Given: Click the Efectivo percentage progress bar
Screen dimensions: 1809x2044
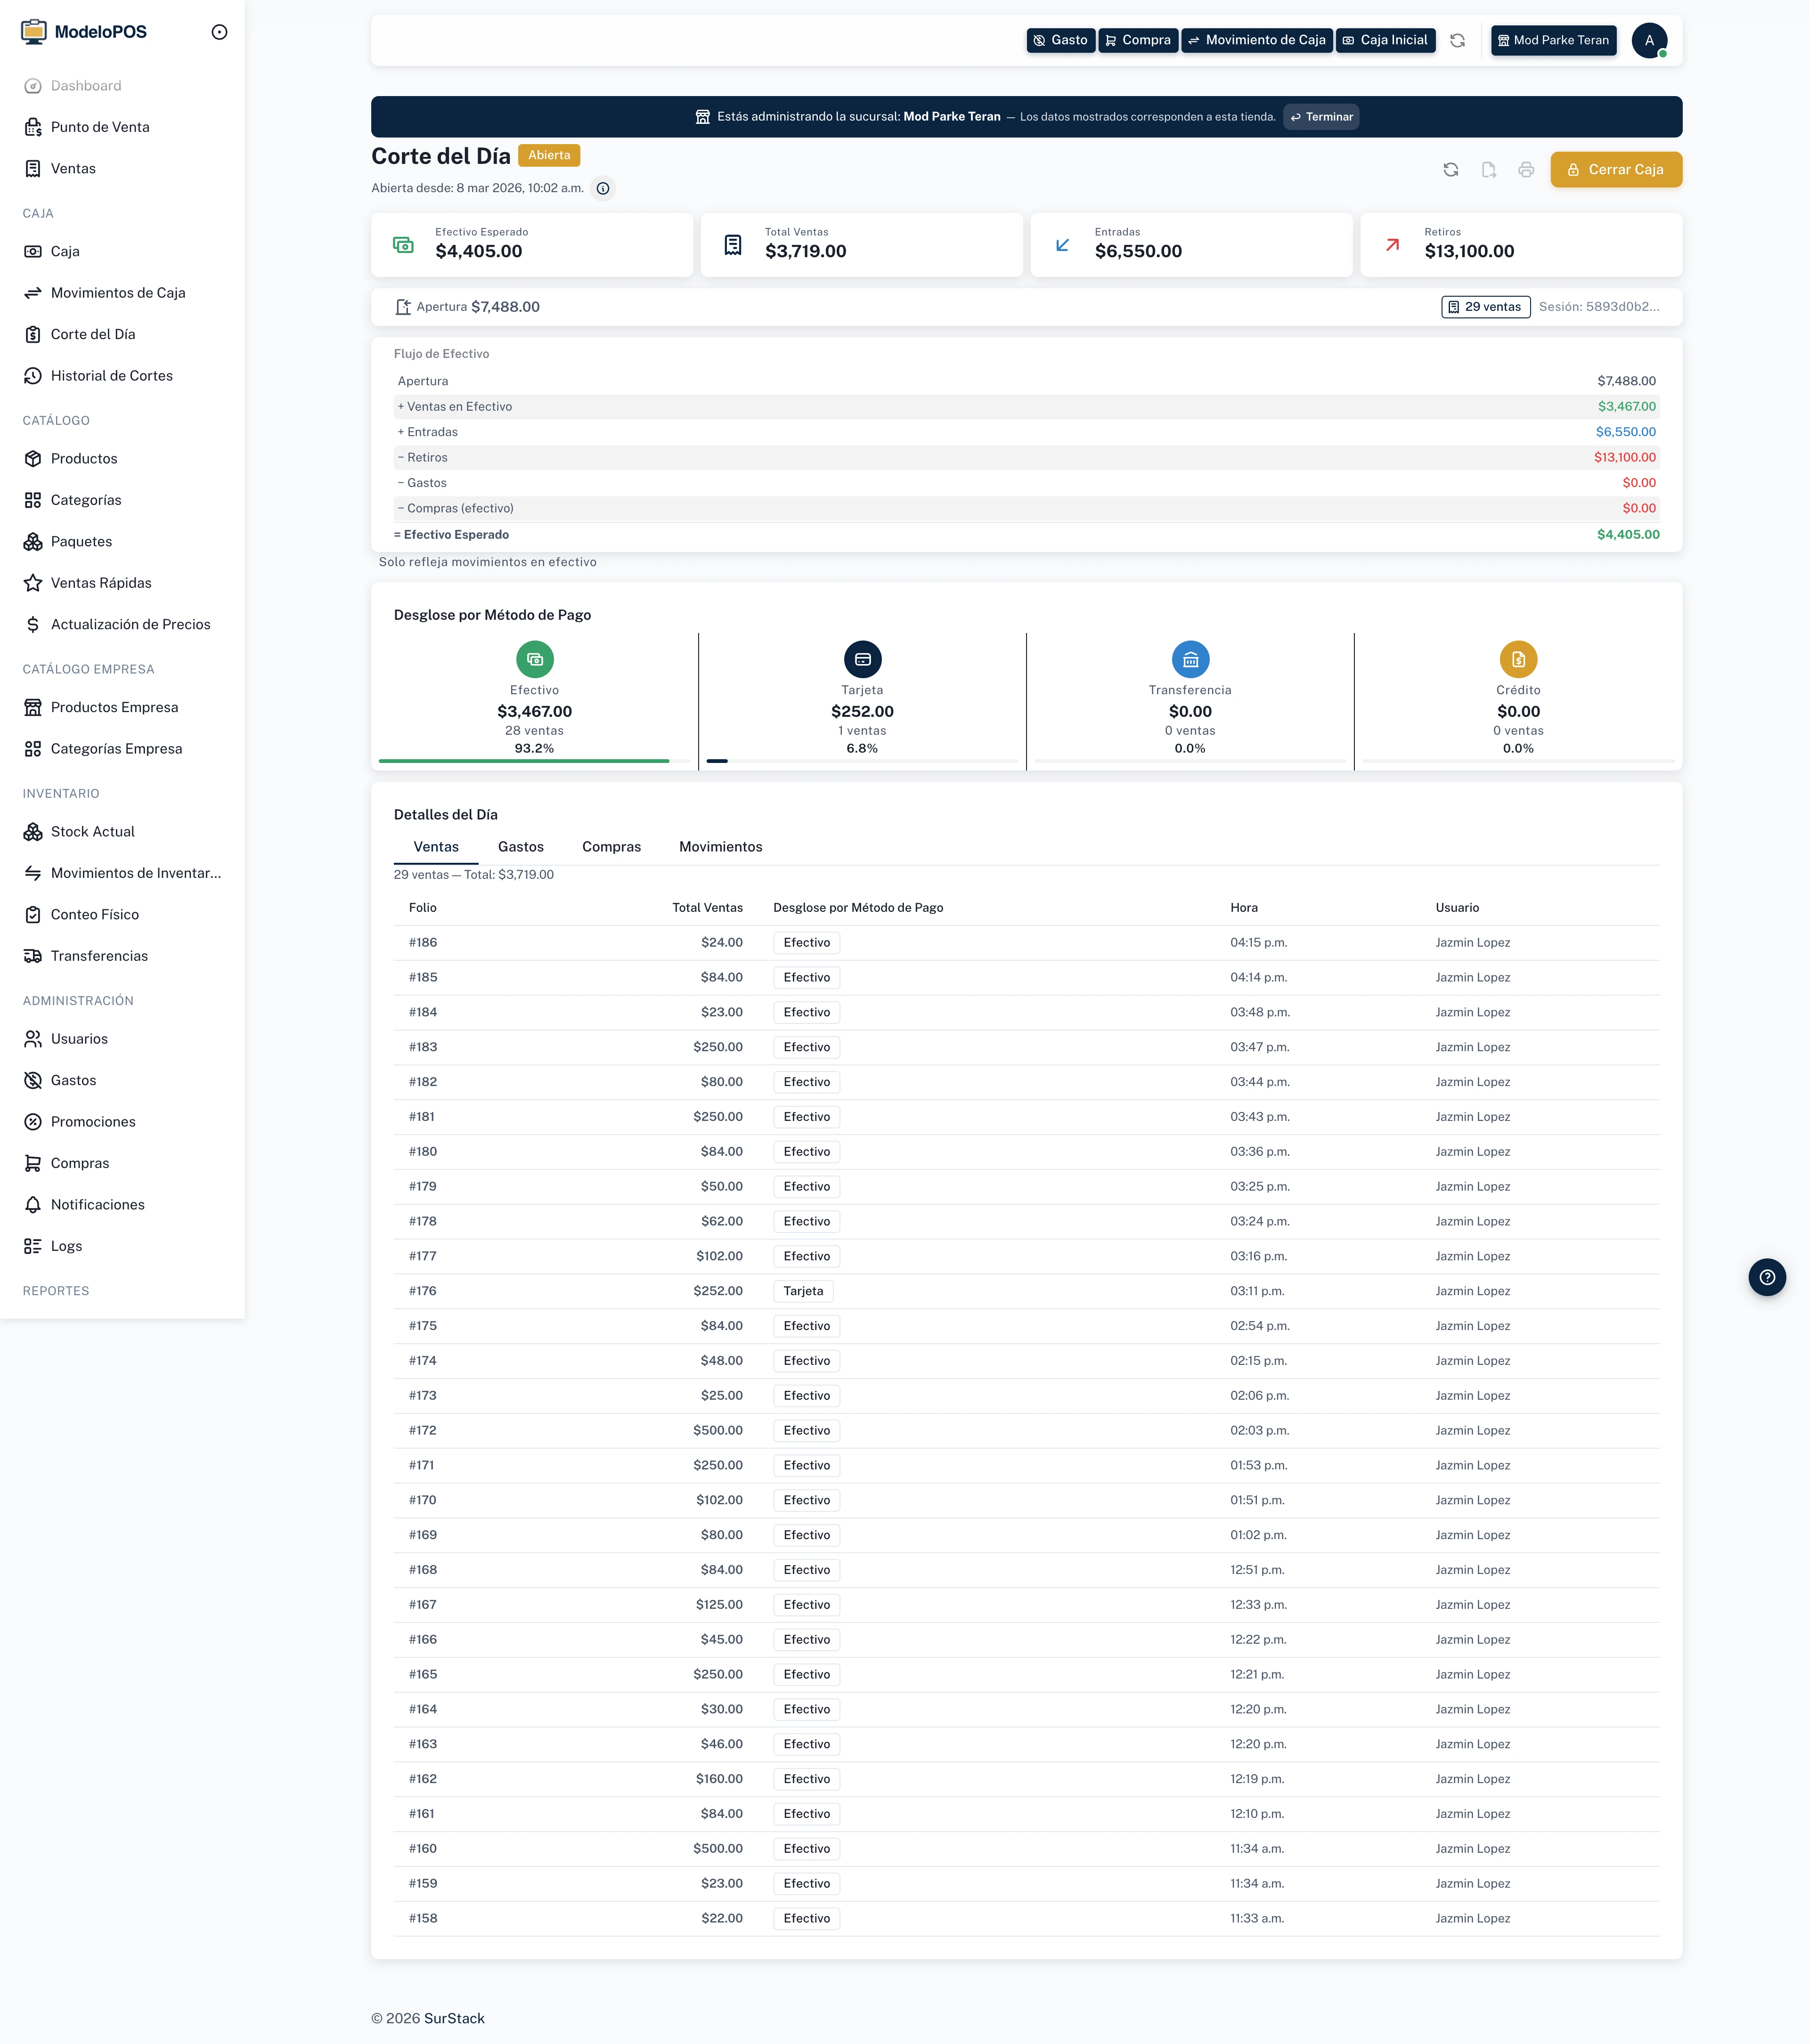Looking at the screenshot, I should pyautogui.click(x=524, y=761).
